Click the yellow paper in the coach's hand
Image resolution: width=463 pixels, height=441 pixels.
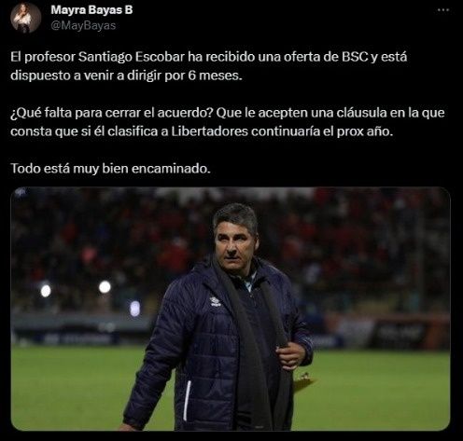(x=304, y=383)
